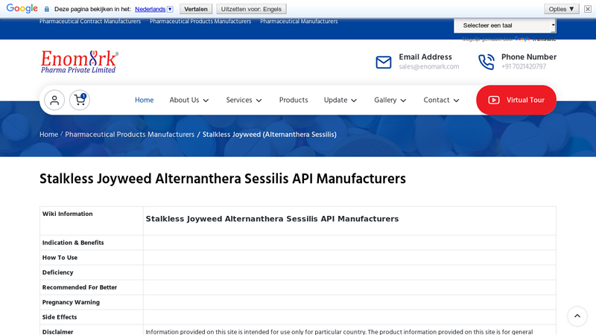This screenshot has height=335, width=596.
Task: Click the main page heading 'Stalkless Joyweed Alternanthera Sessilis API Manufacturers'
Action: coord(223,179)
